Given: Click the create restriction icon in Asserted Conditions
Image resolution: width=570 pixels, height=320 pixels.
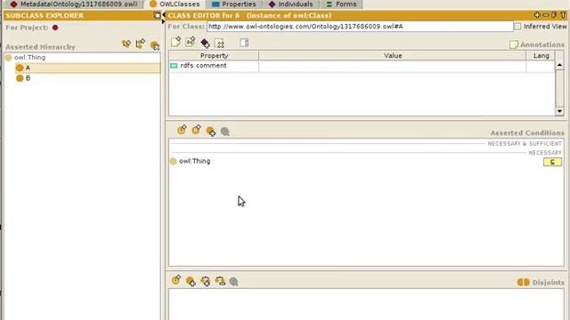Looking at the screenshot, I should pos(196,130).
